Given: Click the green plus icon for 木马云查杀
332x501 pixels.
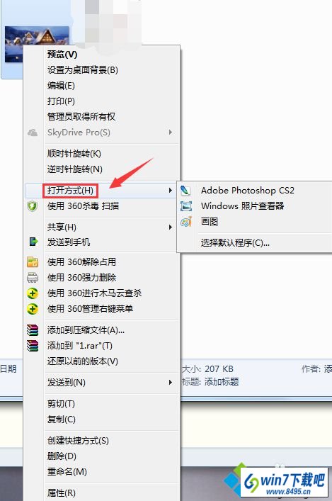Looking at the screenshot, I should pos(33,293).
